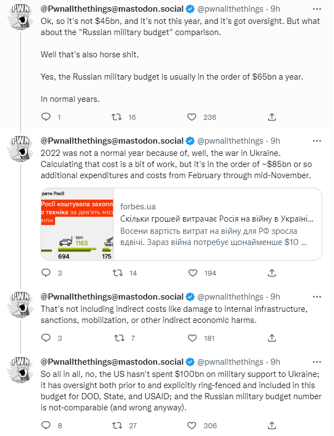Open the first tweet's author profile avatar
The width and height of the screenshot is (334, 436).
coord(22,21)
